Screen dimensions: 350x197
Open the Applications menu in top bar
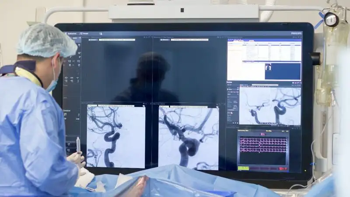[x=71, y=33]
